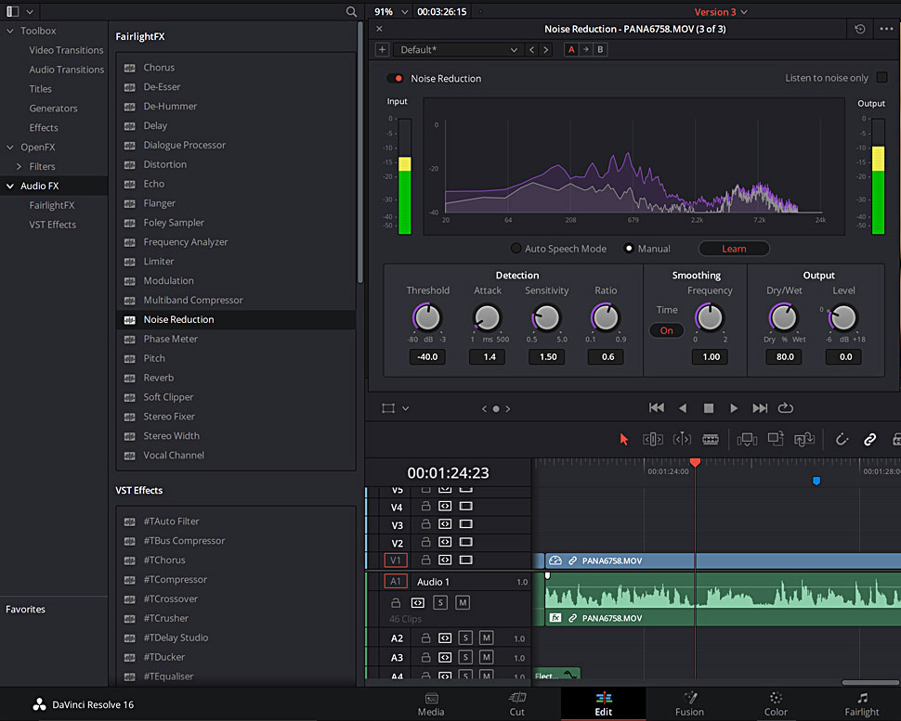This screenshot has height=721, width=901.
Task: Toggle loop playback
Action: (x=786, y=407)
